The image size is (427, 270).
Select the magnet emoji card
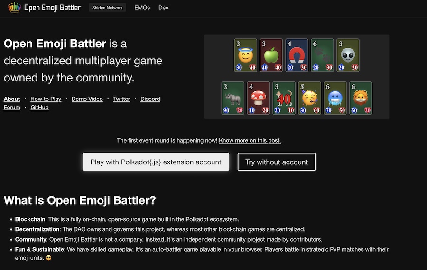tap(297, 55)
